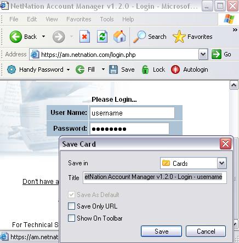This screenshot has width=239, height=243.
Task: Open the Help menu
Action: (128, 19)
